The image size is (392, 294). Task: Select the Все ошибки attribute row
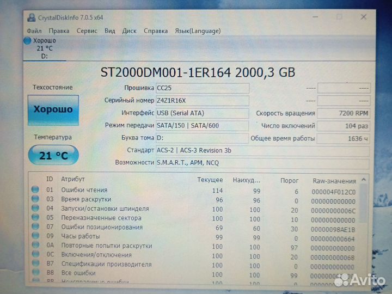195,274
